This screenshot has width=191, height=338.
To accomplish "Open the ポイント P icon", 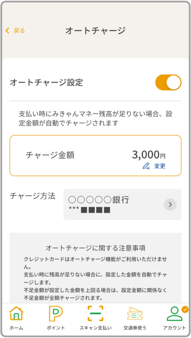I will pyautogui.click(x=56, y=314).
